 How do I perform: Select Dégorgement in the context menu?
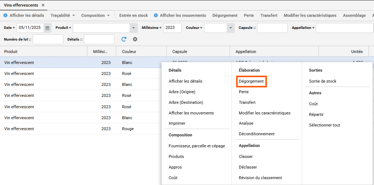pos(251,81)
